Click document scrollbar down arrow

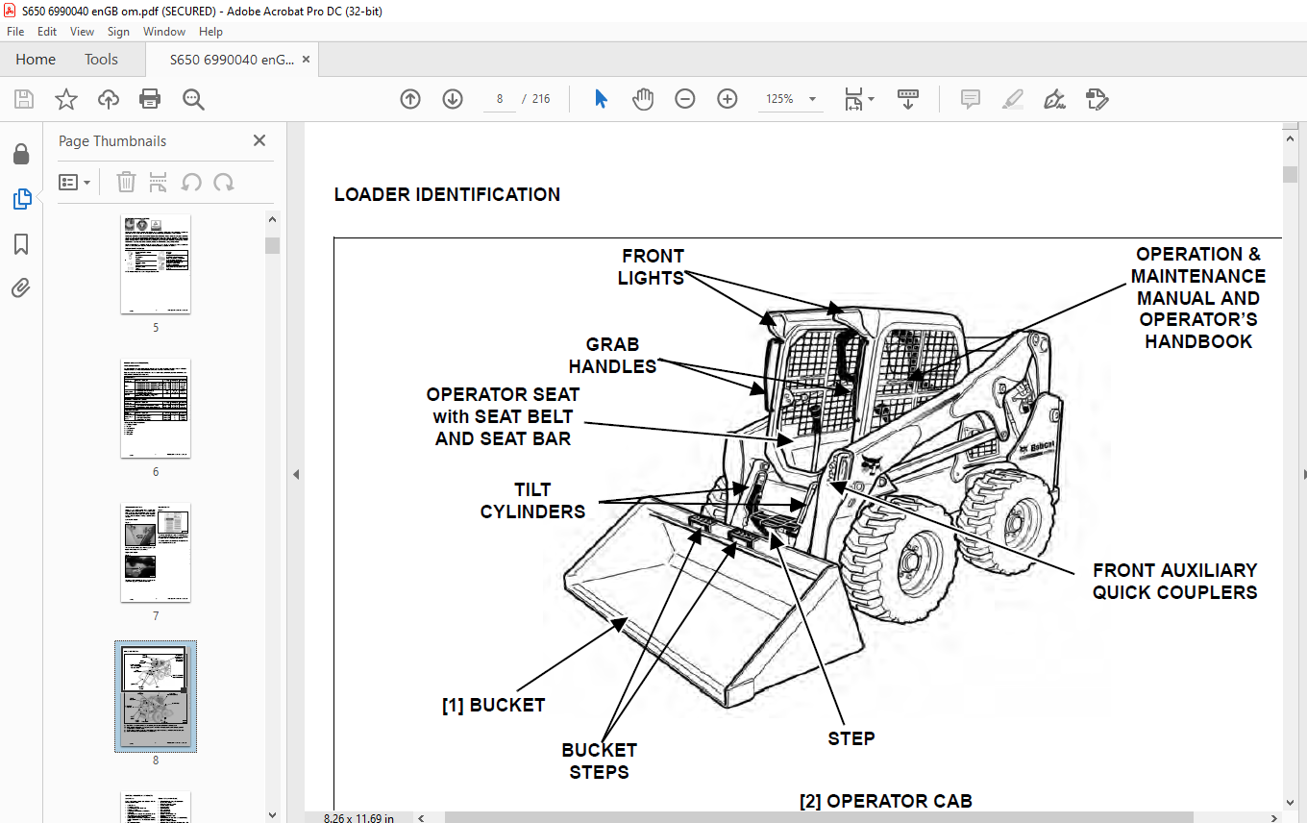point(1290,803)
